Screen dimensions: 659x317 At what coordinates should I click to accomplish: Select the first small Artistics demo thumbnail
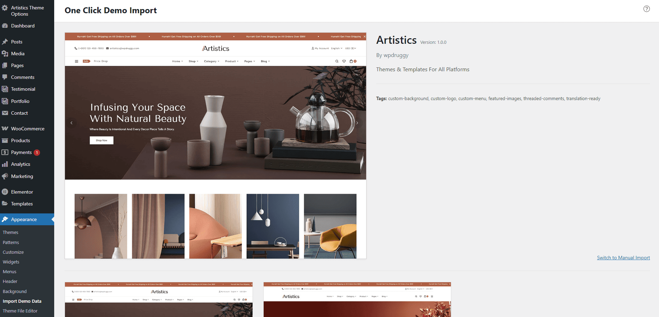pyautogui.click(x=159, y=299)
